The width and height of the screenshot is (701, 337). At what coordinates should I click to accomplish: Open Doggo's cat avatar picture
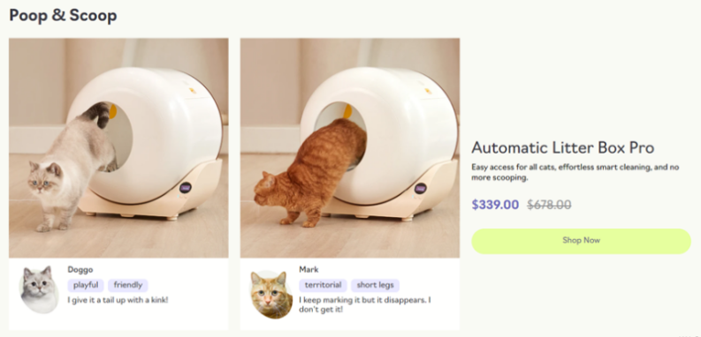(x=40, y=289)
